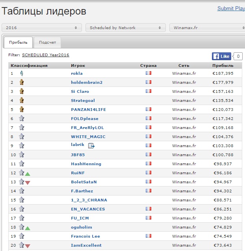Screen dimensions: 245x251
Task: Switch to the Подсчет tab
Action: pos(47,42)
